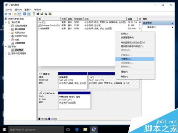Open the 查看(V) menu
178x133 pixels.
28,10
